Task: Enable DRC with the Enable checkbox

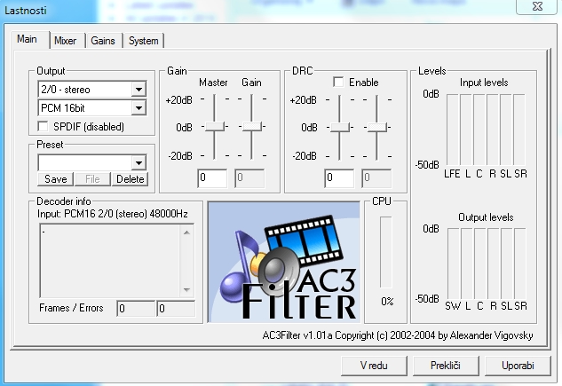Action: pos(338,82)
